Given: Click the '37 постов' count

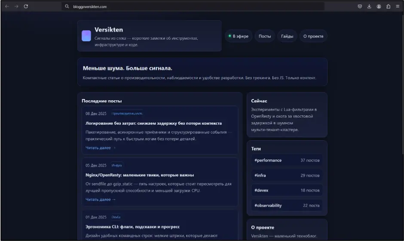Looking at the screenshot, I should point(310,160).
